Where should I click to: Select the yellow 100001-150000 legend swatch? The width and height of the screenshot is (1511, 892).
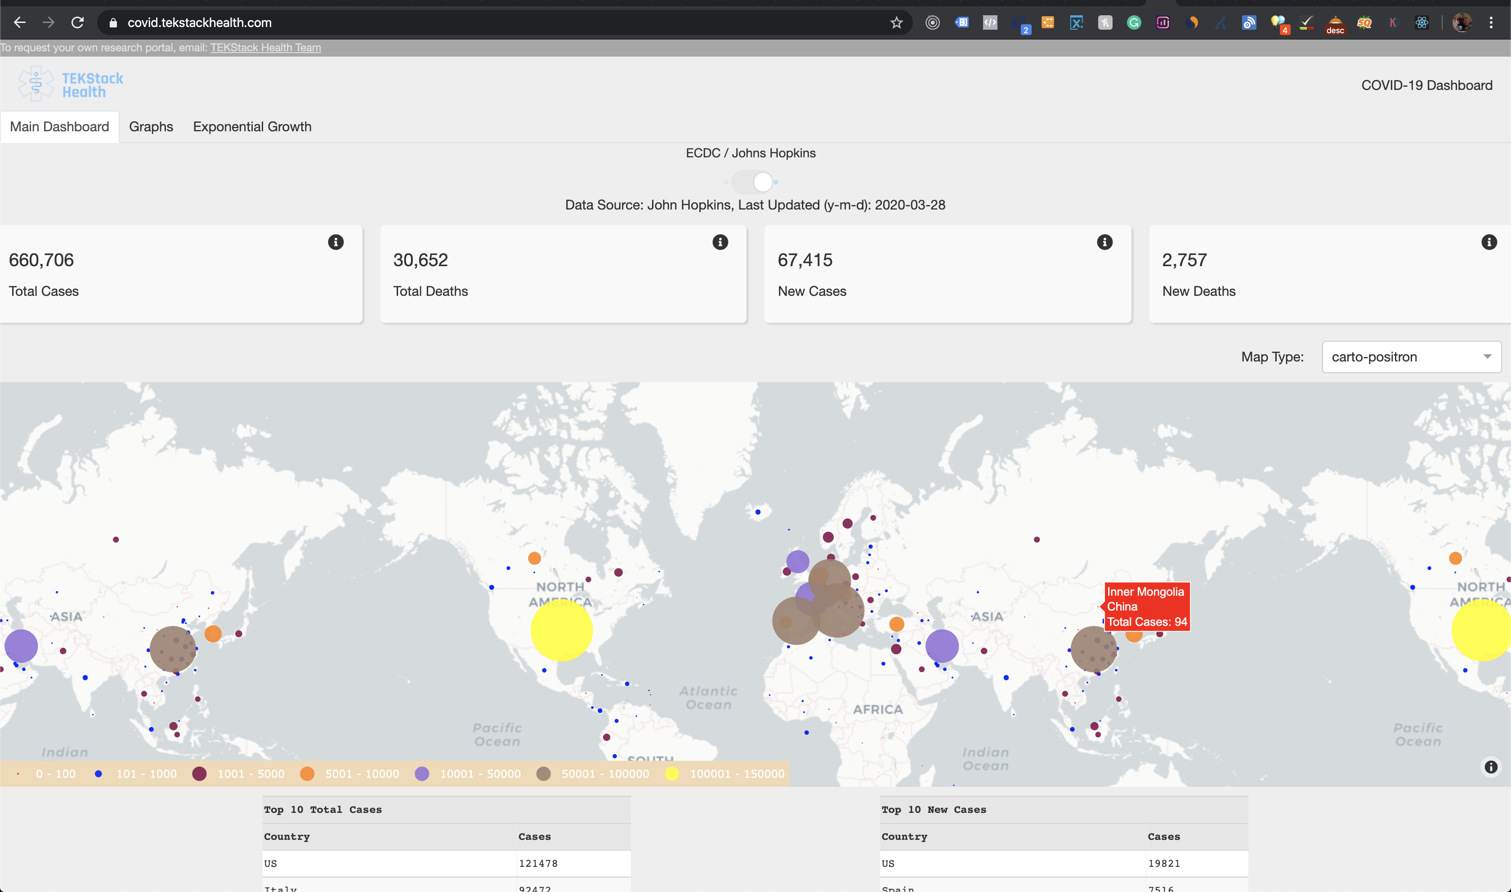point(672,774)
